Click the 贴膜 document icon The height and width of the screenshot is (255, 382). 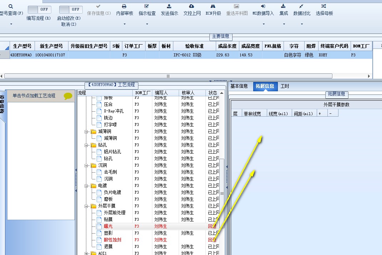tap(99, 219)
